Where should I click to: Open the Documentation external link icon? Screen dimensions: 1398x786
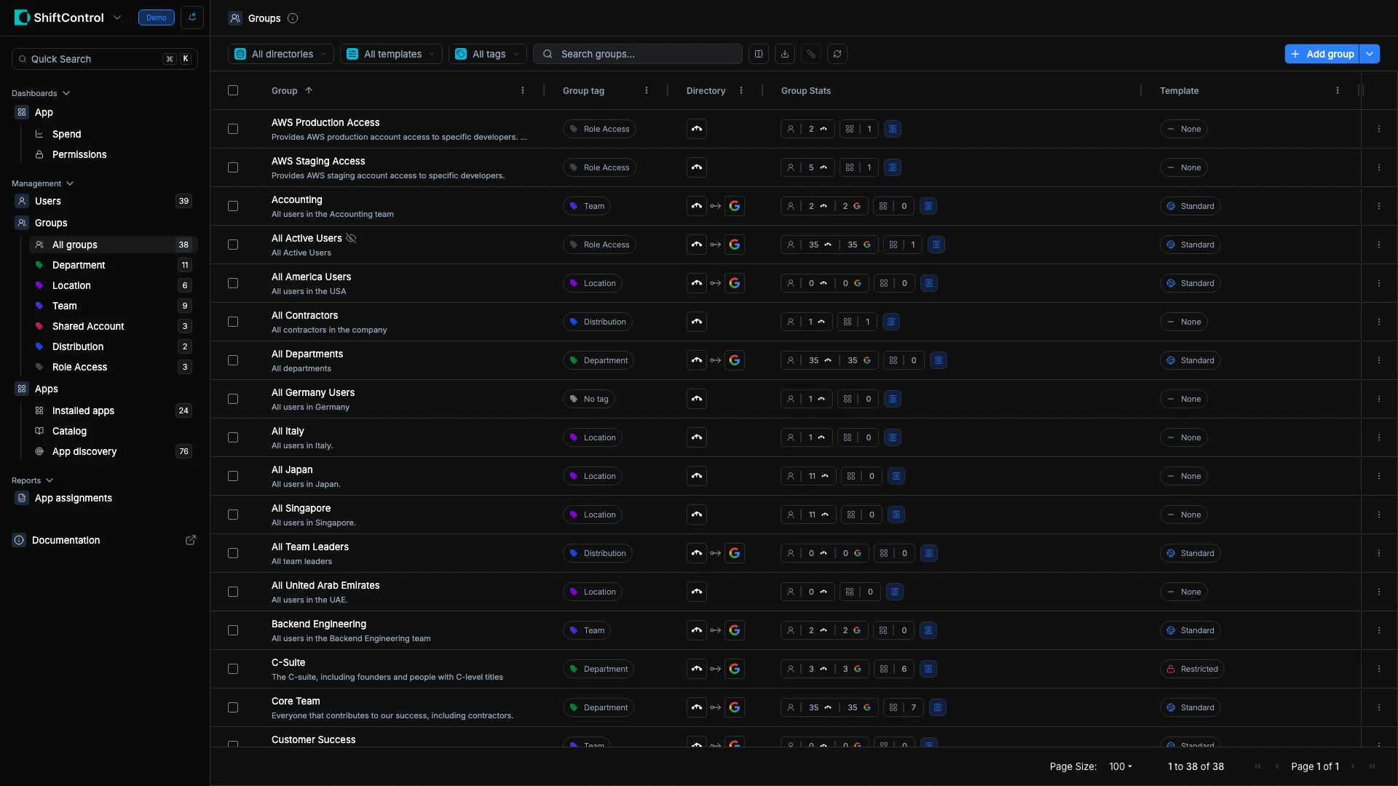[191, 540]
